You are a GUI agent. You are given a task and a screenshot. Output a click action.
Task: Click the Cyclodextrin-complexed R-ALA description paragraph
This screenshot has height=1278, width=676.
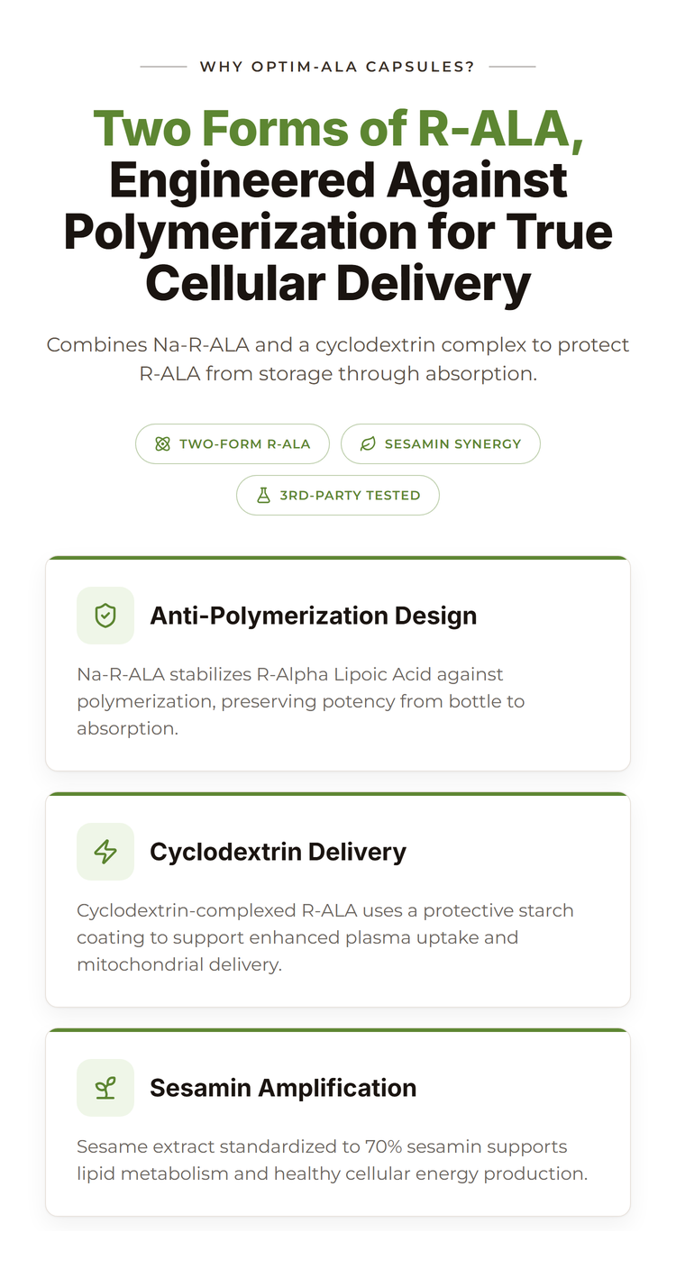point(325,937)
